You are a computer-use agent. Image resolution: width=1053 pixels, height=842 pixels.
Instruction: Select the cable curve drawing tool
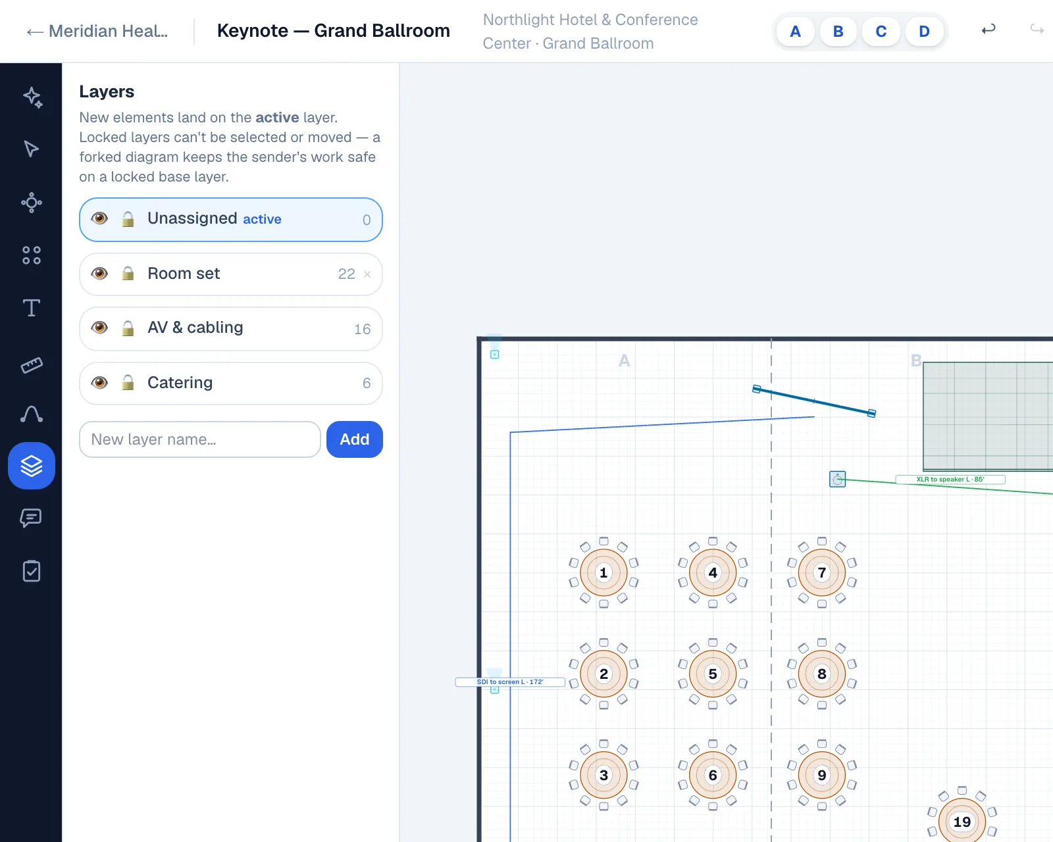32,414
